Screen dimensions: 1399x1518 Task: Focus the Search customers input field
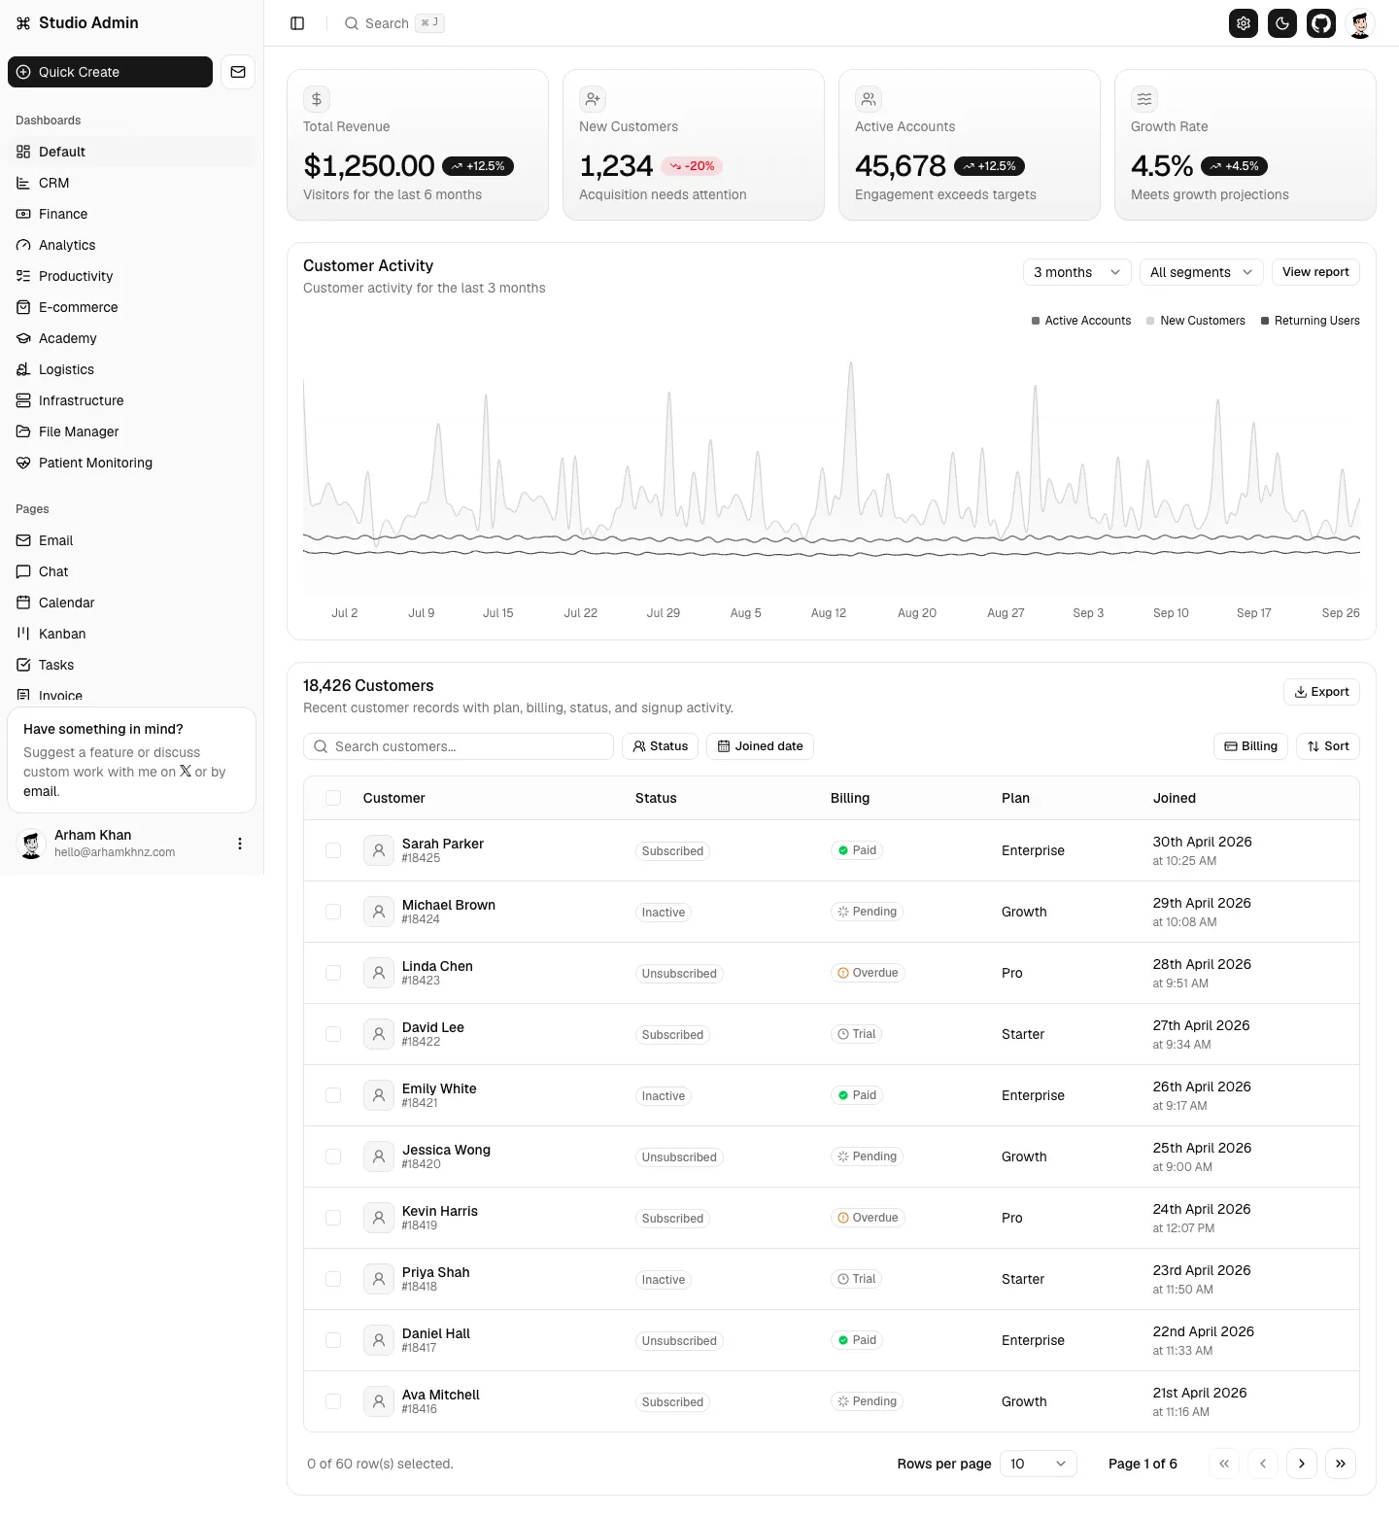459,746
